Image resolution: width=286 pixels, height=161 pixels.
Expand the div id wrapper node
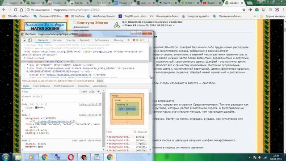[27, 65]
